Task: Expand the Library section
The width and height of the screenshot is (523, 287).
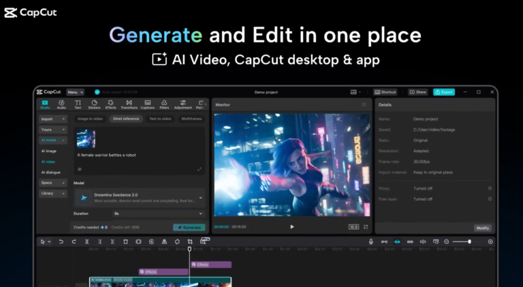Action: pyautogui.click(x=52, y=194)
